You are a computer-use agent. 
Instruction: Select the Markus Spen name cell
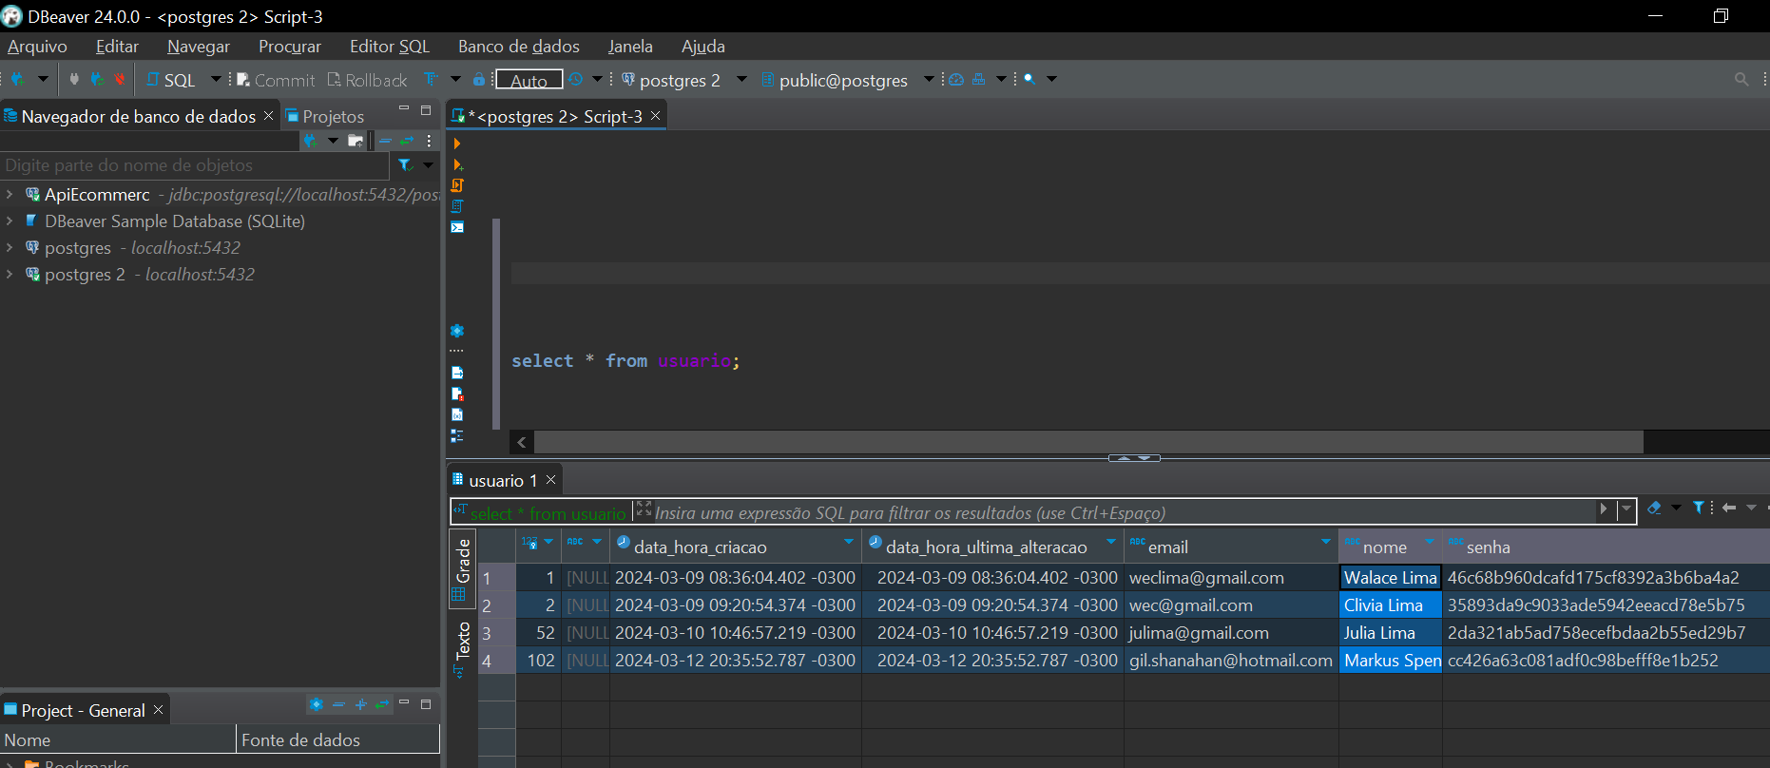(1391, 661)
